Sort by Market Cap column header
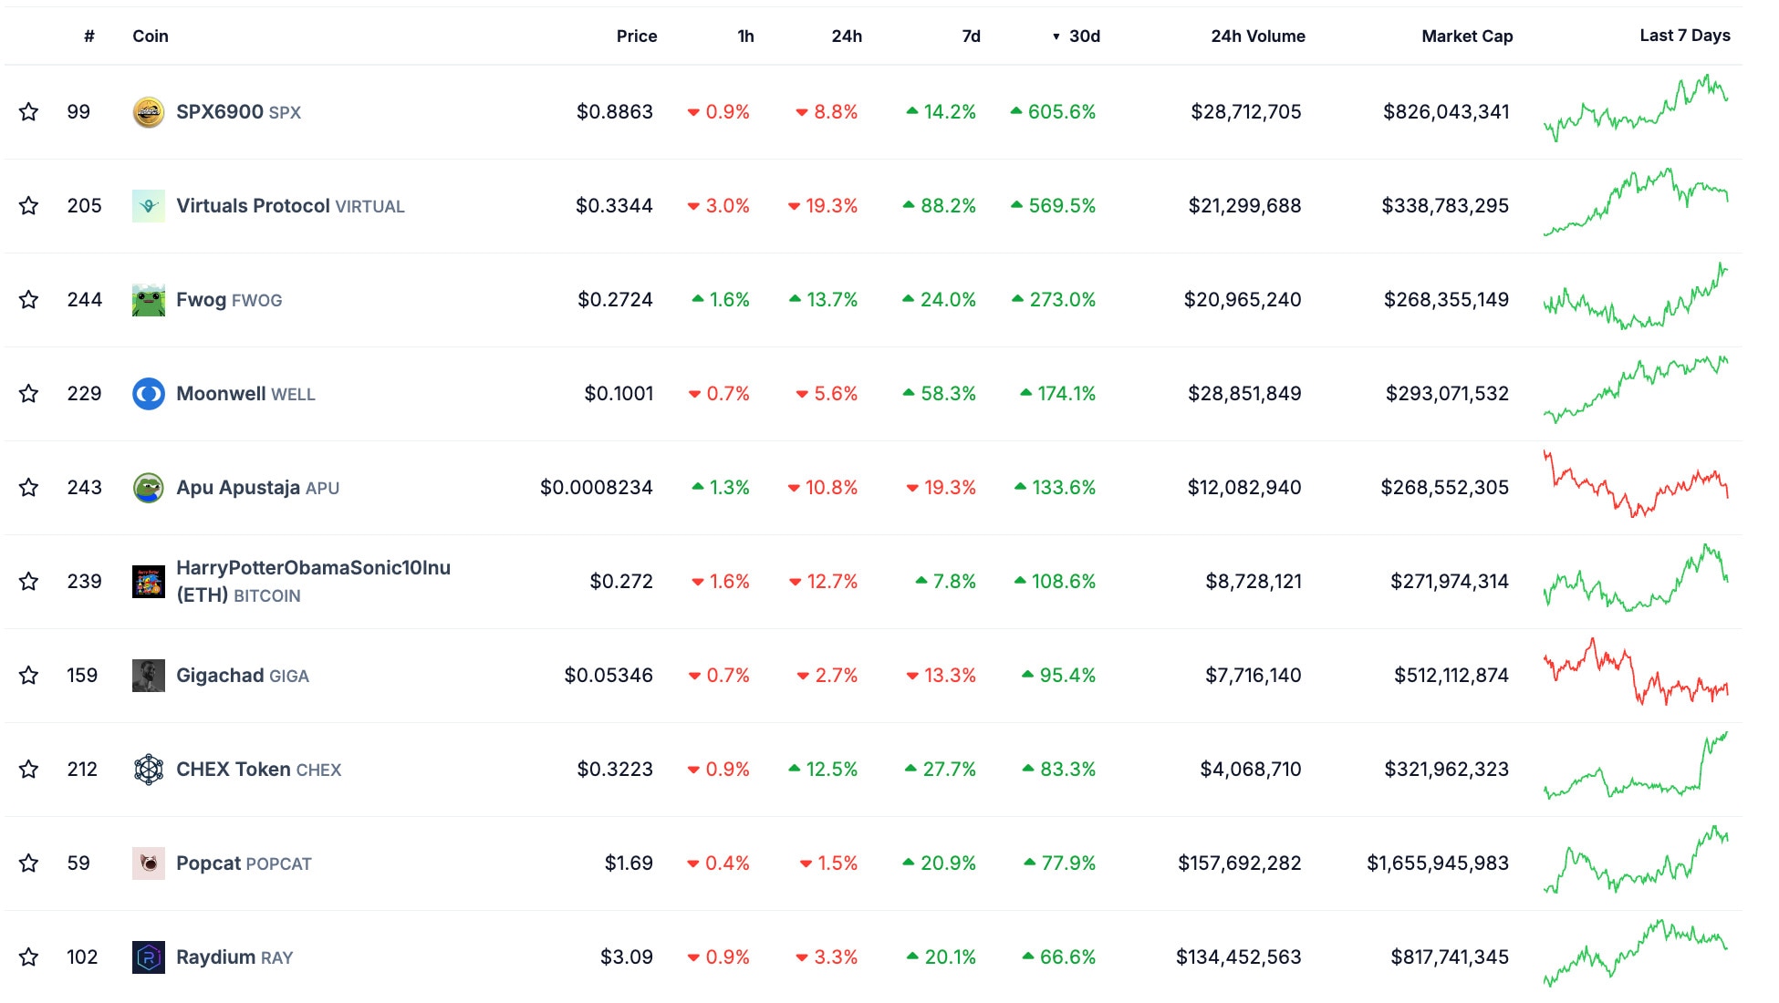This screenshot has height=1003, width=1779. (1467, 36)
